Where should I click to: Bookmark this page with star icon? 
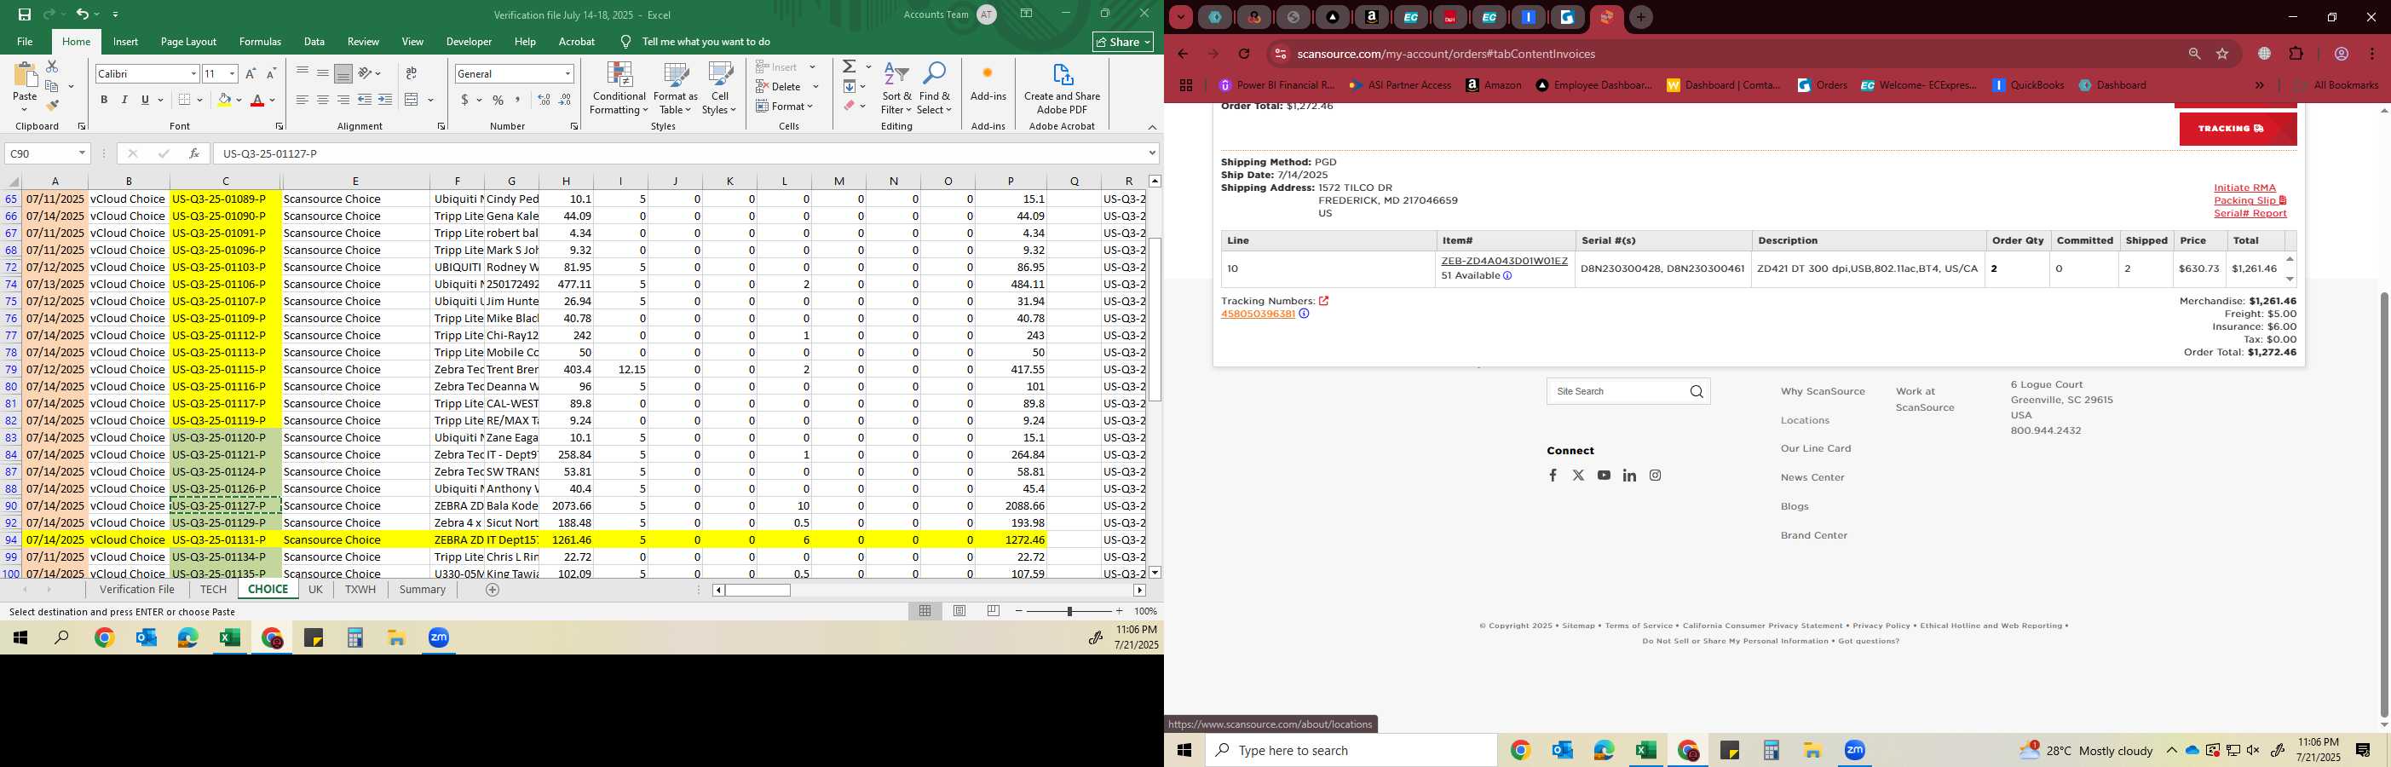pos(2222,54)
